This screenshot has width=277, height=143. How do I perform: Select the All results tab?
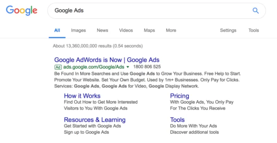point(57,30)
